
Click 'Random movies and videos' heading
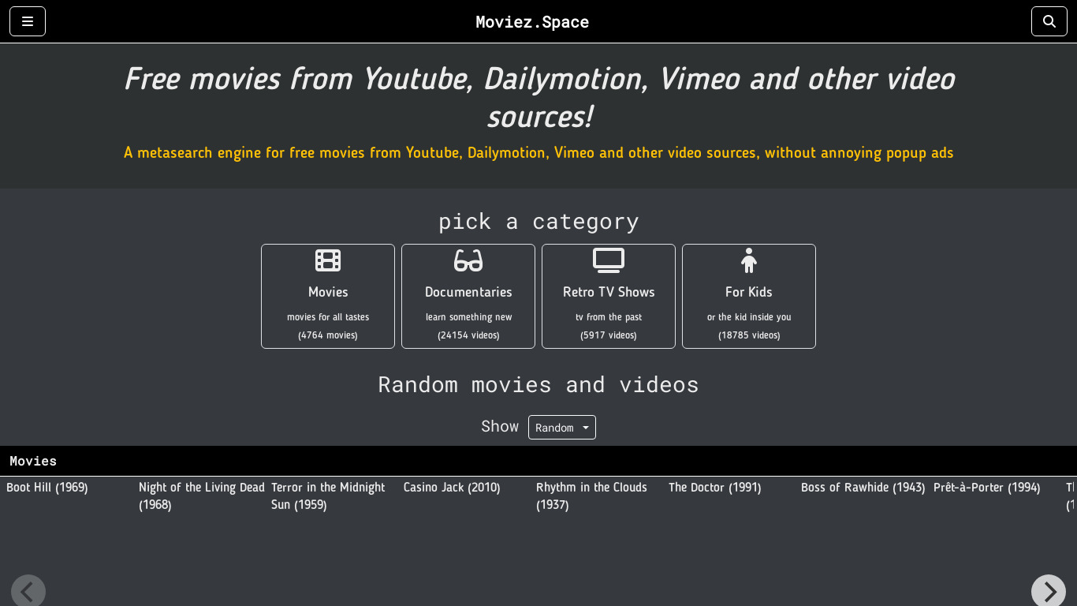[x=538, y=384]
